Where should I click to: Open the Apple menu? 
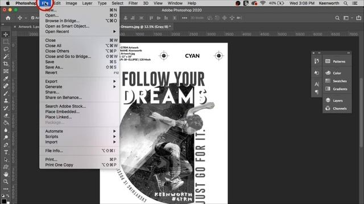pyautogui.click(x=7, y=3)
